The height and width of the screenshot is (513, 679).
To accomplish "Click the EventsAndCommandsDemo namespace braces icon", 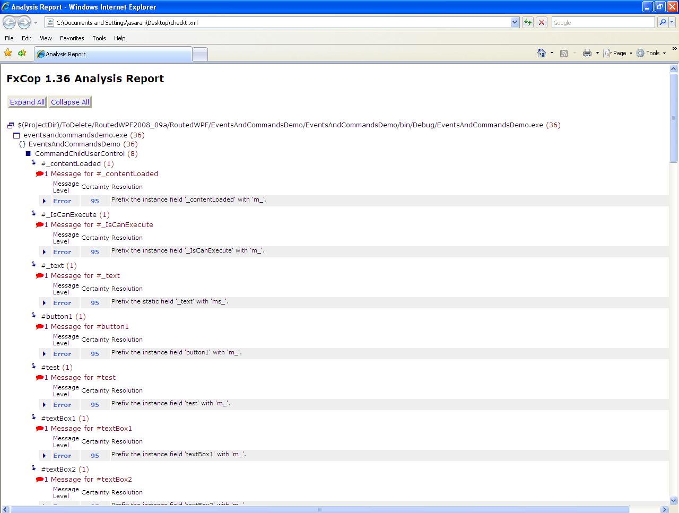I will [22, 144].
